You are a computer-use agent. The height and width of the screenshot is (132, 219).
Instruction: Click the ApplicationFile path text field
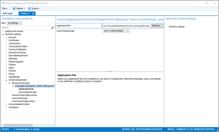(126, 26)
